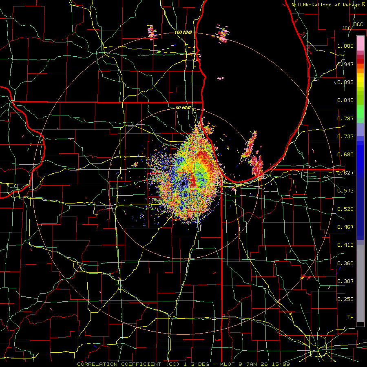
Task: Click the DCC label above the color bar
Action: (358, 24)
